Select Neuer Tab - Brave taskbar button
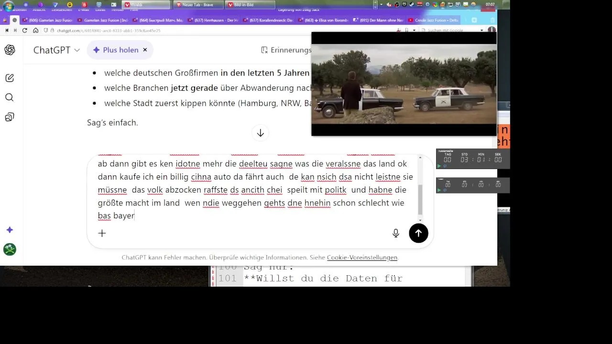Image resolution: width=612 pixels, height=344 pixels. coord(198,4)
